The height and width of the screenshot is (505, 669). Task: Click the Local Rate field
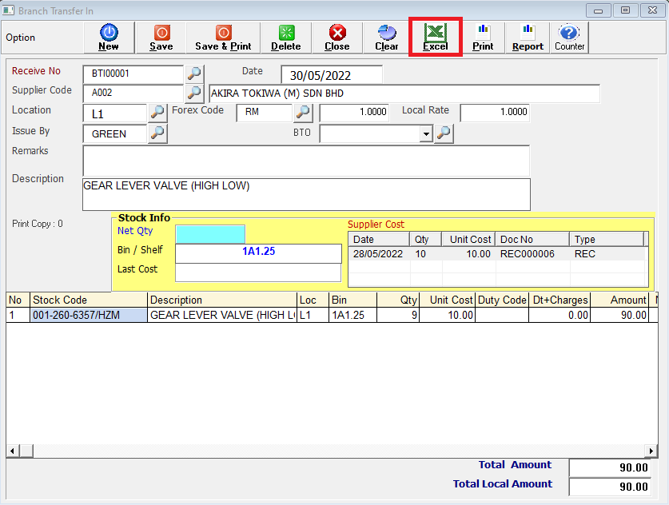[x=495, y=112]
